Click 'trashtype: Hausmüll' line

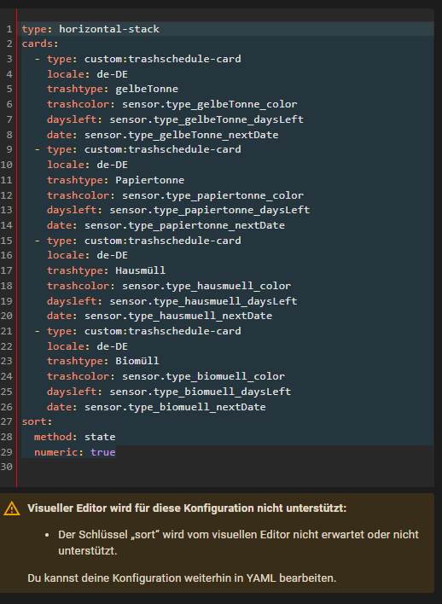(107, 270)
